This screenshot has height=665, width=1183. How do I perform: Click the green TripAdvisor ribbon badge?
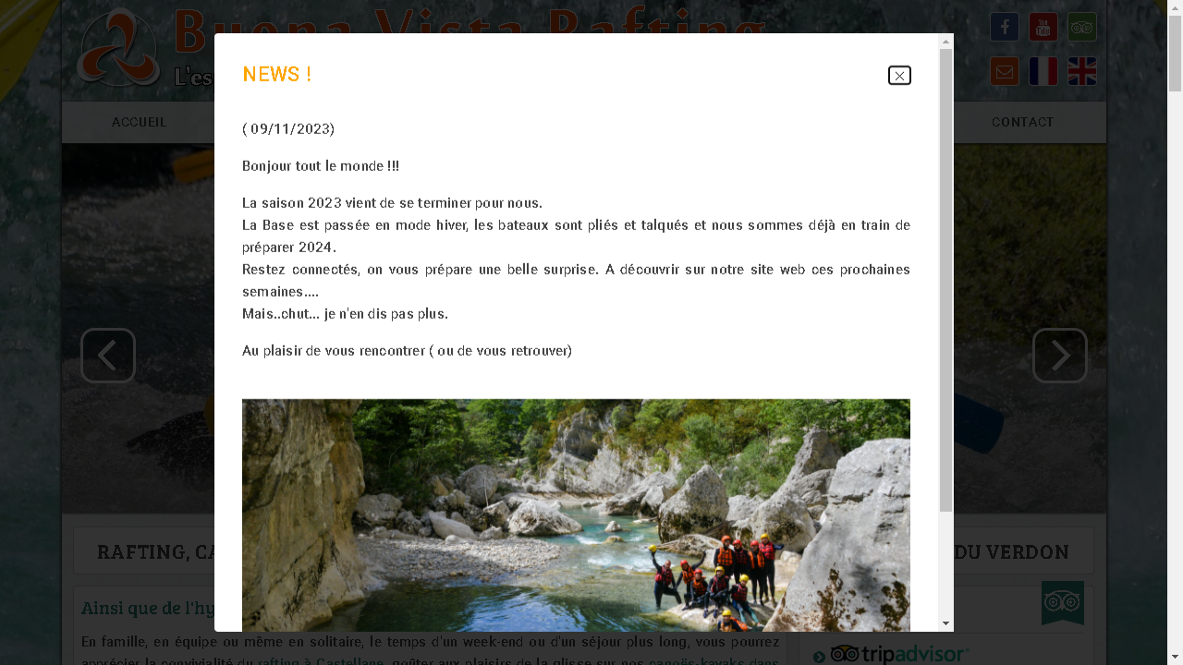pos(1063,603)
